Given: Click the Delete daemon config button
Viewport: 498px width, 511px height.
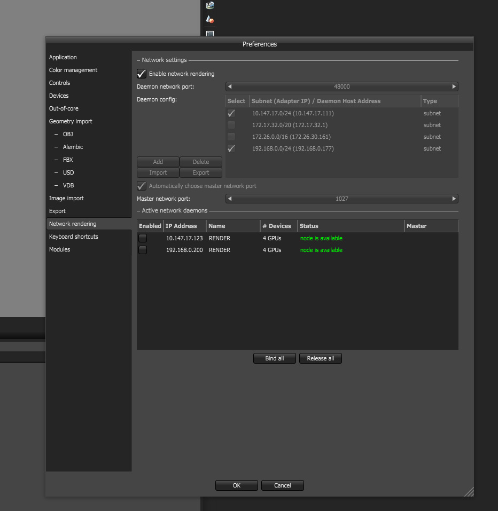Looking at the screenshot, I should 200,162.
